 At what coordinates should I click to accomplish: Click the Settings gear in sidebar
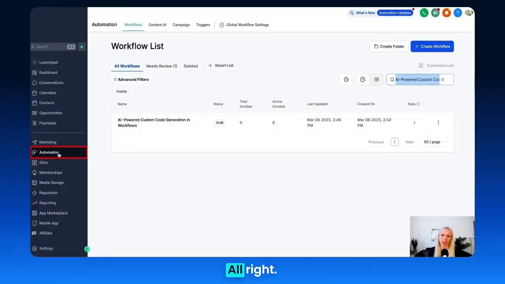[x=35, y=248]
